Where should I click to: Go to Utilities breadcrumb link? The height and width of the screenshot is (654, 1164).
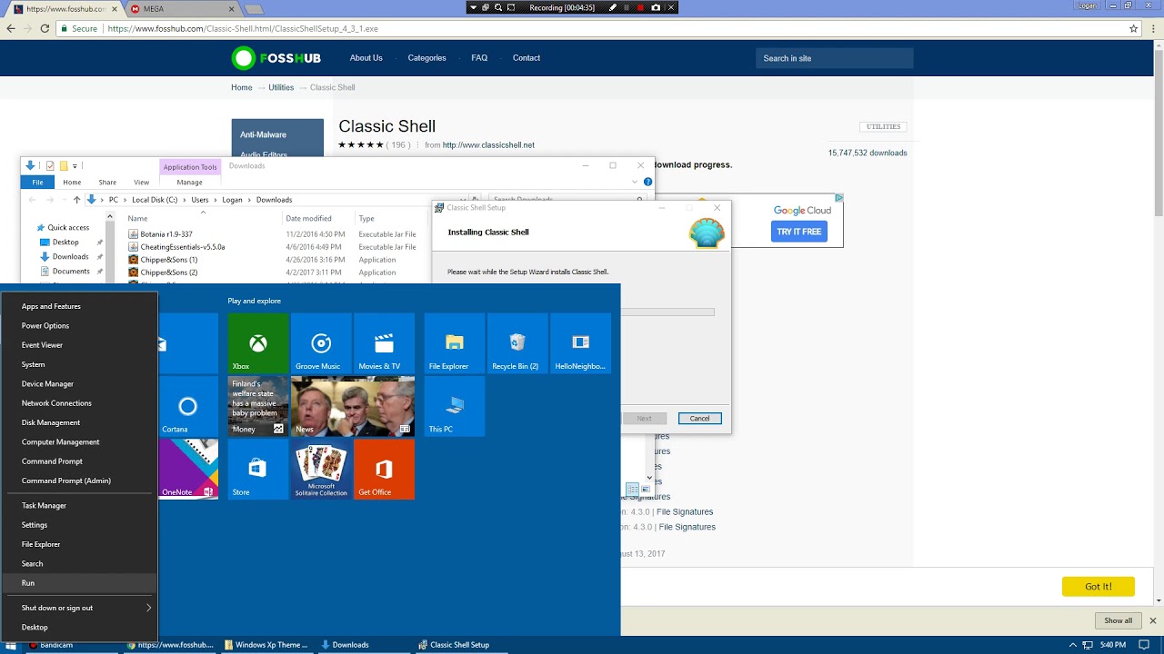tap(281, 87)
